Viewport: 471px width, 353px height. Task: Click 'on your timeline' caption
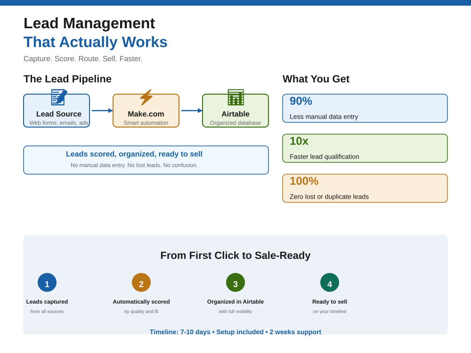coord(330,311)
